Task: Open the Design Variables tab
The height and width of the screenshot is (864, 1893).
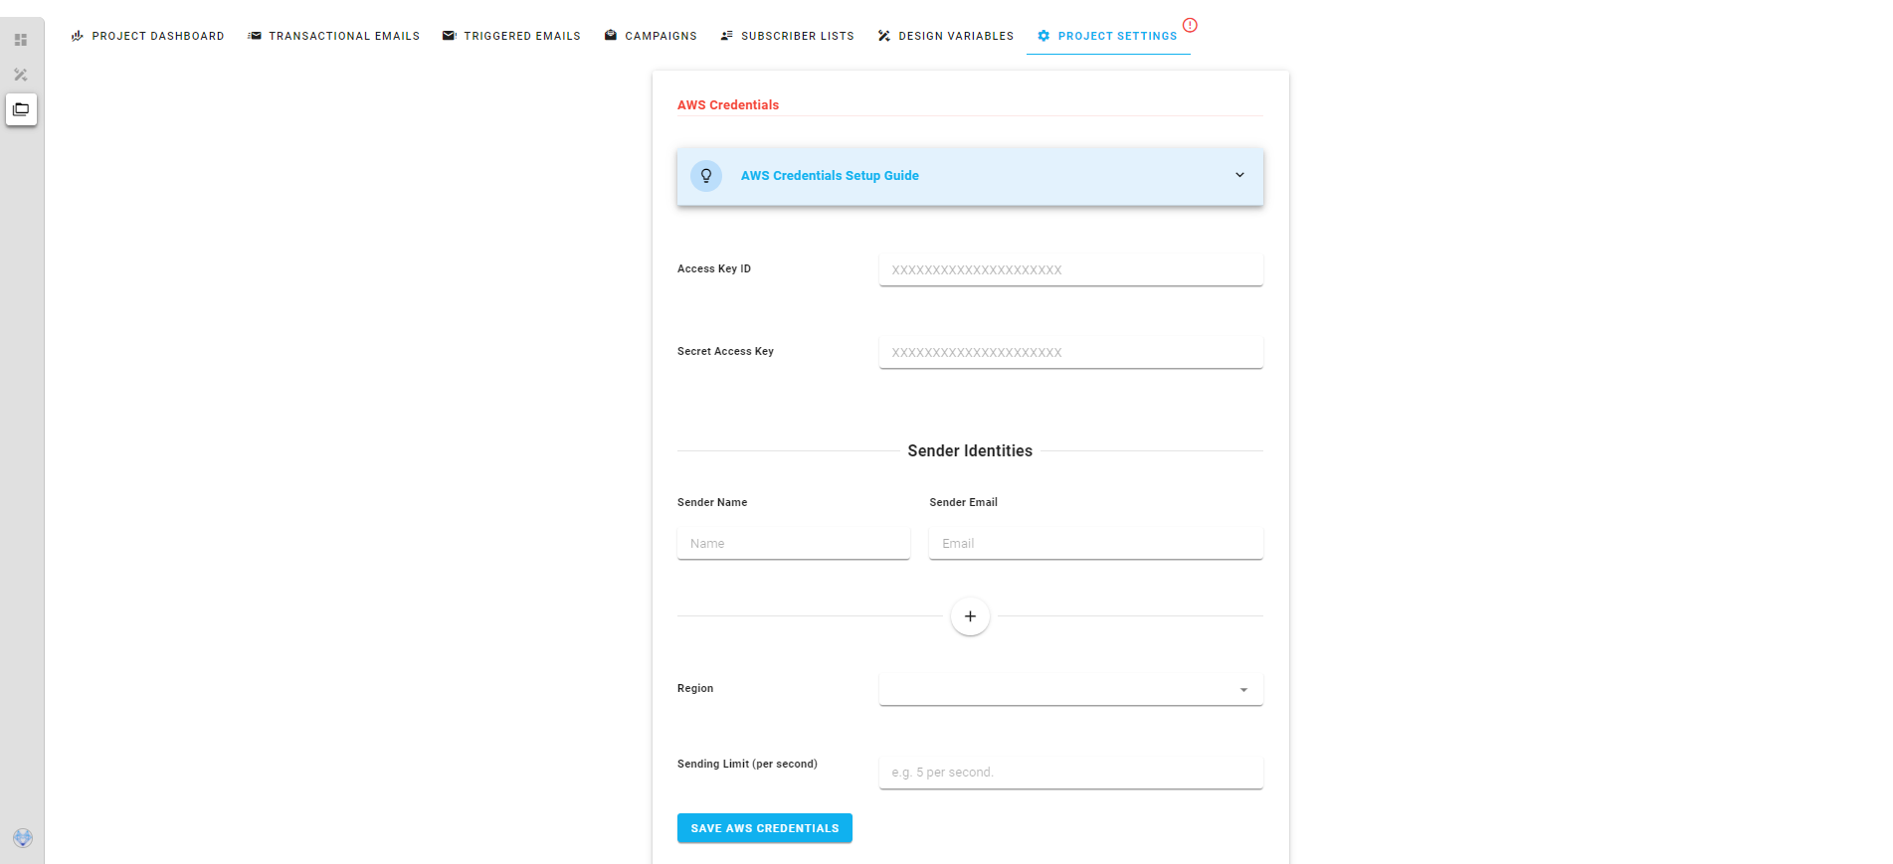Action: click(x=945, y=36)
